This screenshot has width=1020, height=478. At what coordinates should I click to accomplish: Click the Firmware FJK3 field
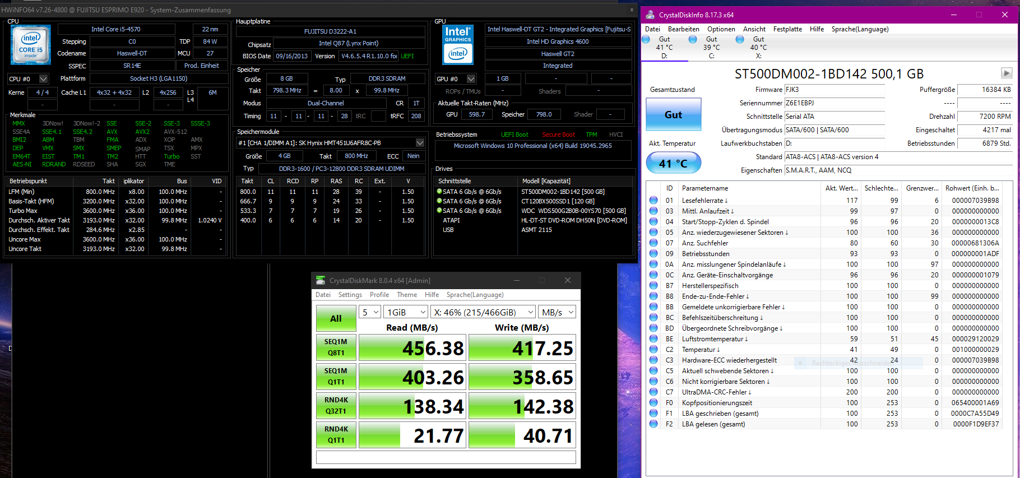tap(834, 90)
